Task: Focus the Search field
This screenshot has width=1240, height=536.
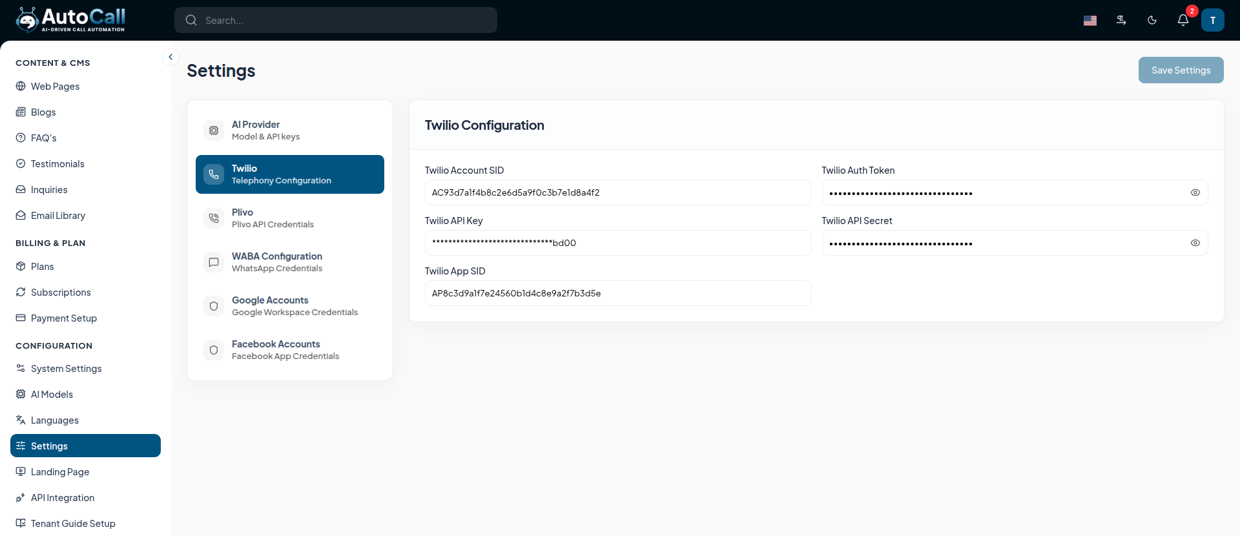Action: (x=336, y=20)
